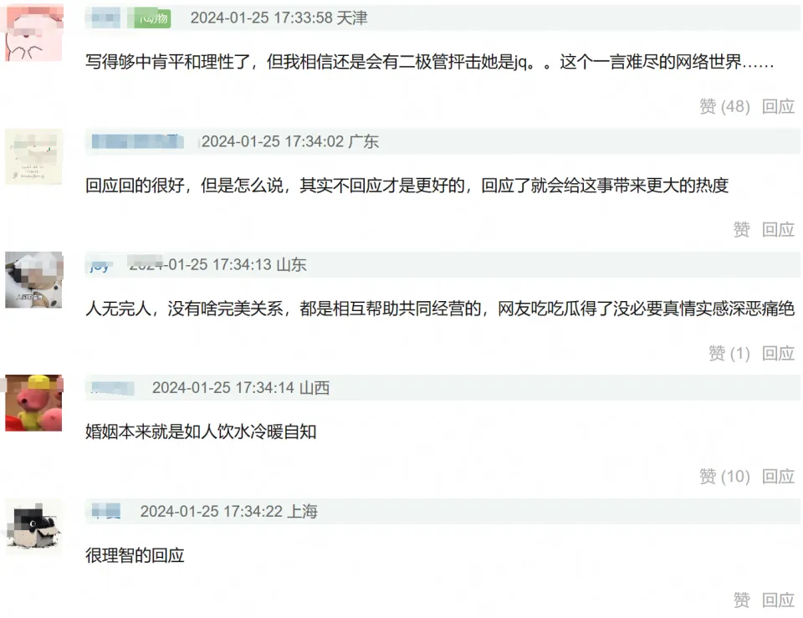
Task: Reply to the Tianjin comment
Action: [778, 106]
